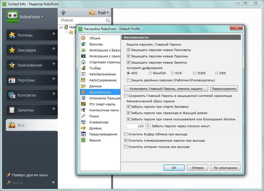Click the Данные folder icon
Image resolution: width=264 pixels, height=191 pixels.
83,86
